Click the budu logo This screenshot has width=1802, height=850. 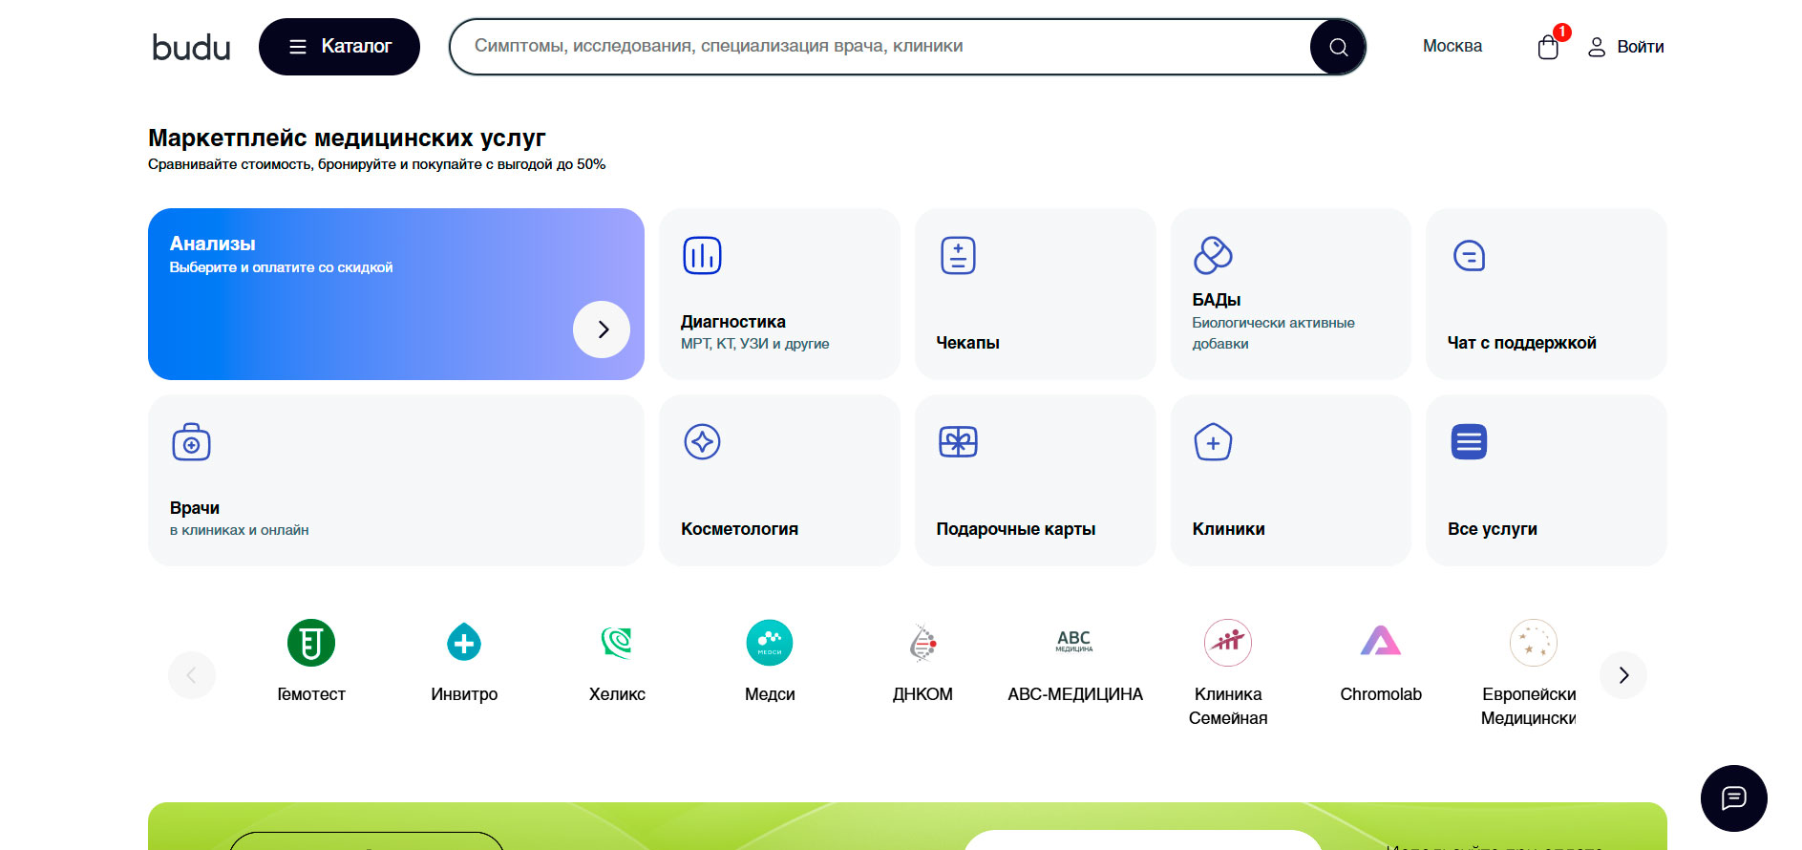click(191, 47)
